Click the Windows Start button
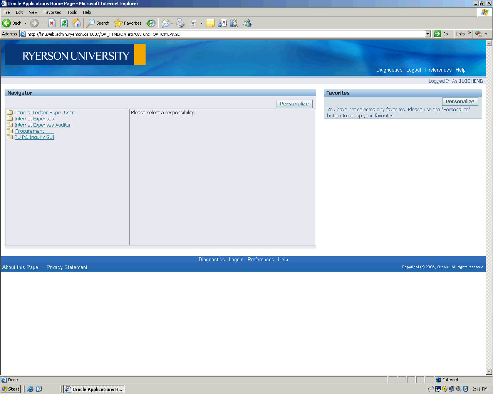This screenshot has height=394, width=493. (x=11, y=389)
